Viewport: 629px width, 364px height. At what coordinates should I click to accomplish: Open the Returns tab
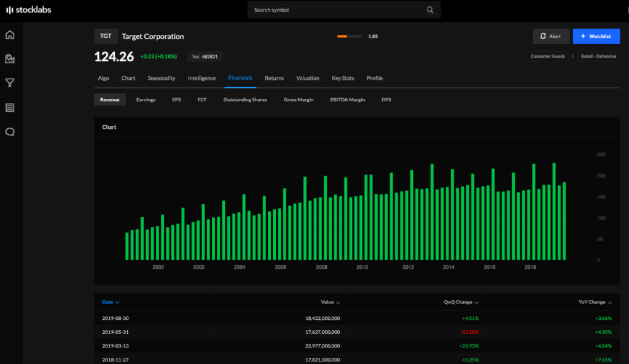click(274, 78)
